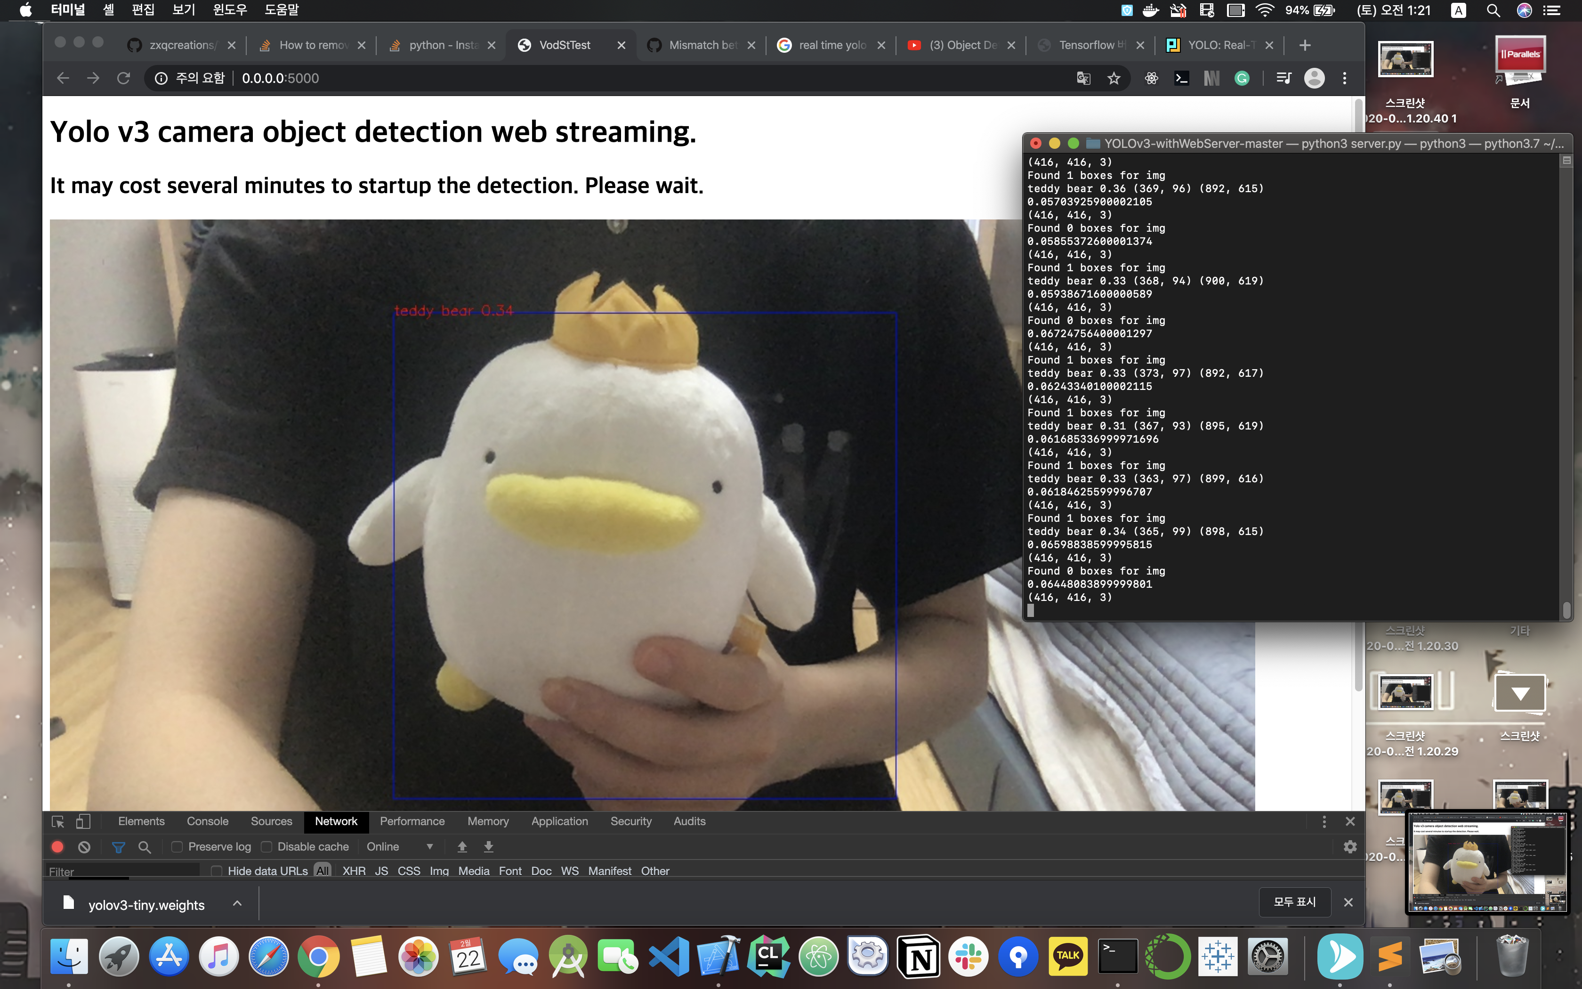Click the DevTools record network log button

click(x=57, y=846)
